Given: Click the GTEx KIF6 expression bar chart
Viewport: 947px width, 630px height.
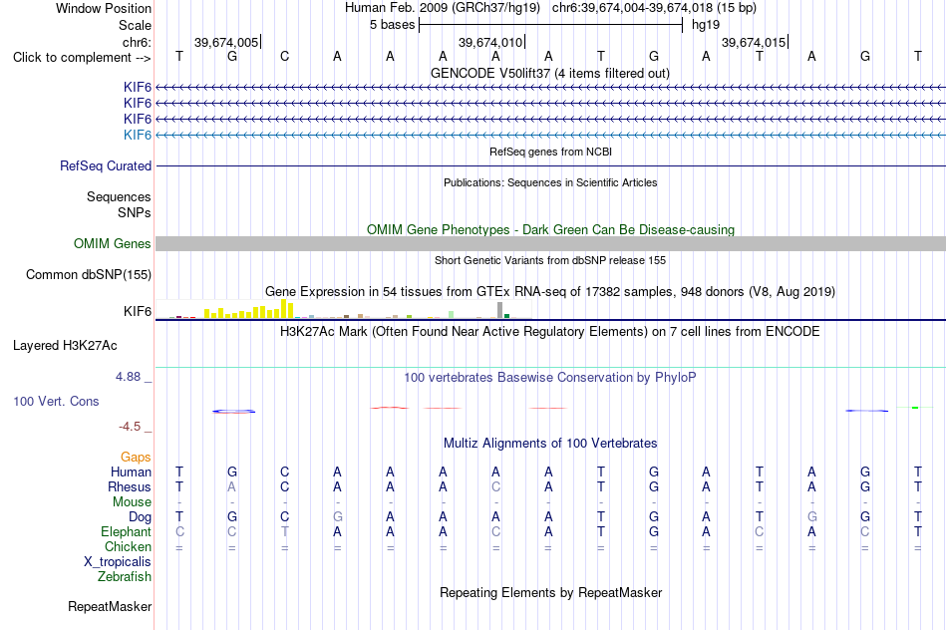Looking at the screenshot, I should point(343,310).
